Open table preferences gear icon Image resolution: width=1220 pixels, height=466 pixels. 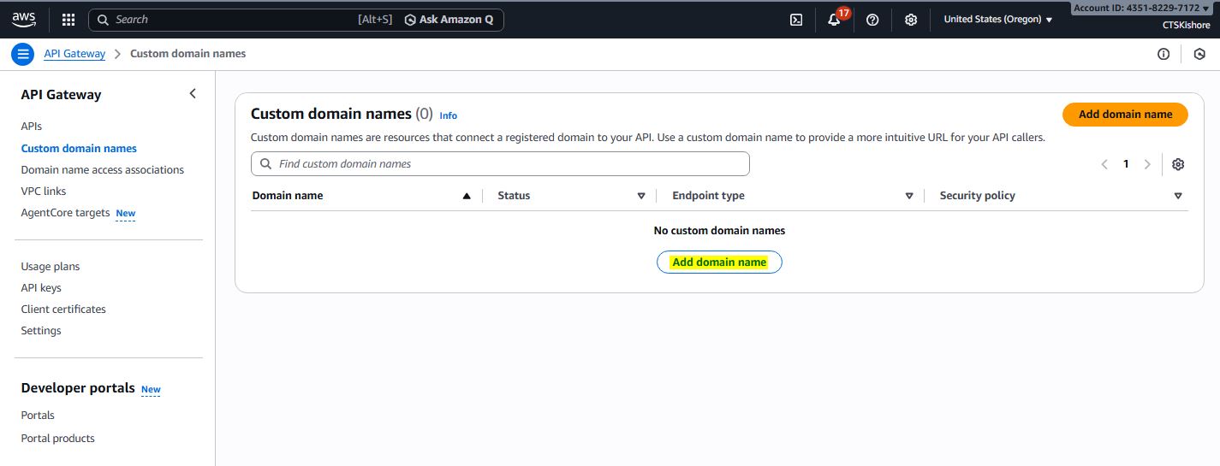(x=1178, y=164)
